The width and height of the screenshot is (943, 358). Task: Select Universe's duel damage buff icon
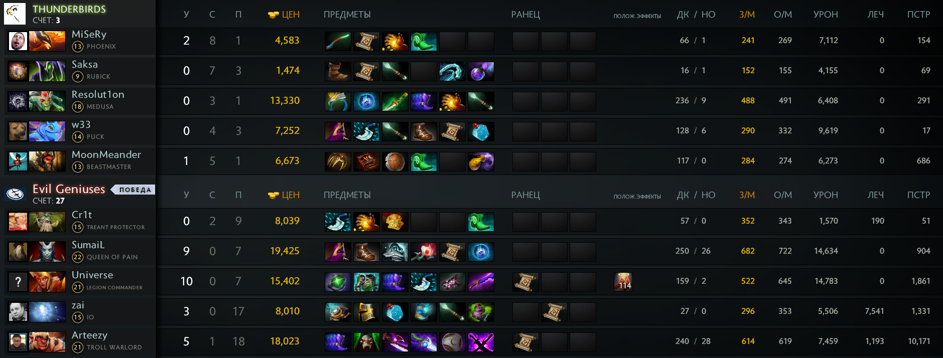pyautogui.click(x=623, y=282)
